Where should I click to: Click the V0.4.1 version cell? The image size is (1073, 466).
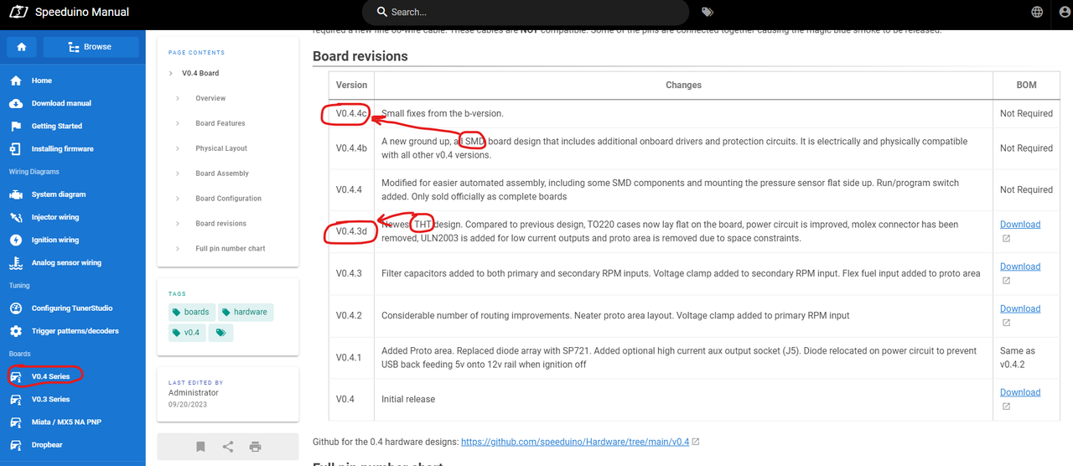(x=352, y=358)
